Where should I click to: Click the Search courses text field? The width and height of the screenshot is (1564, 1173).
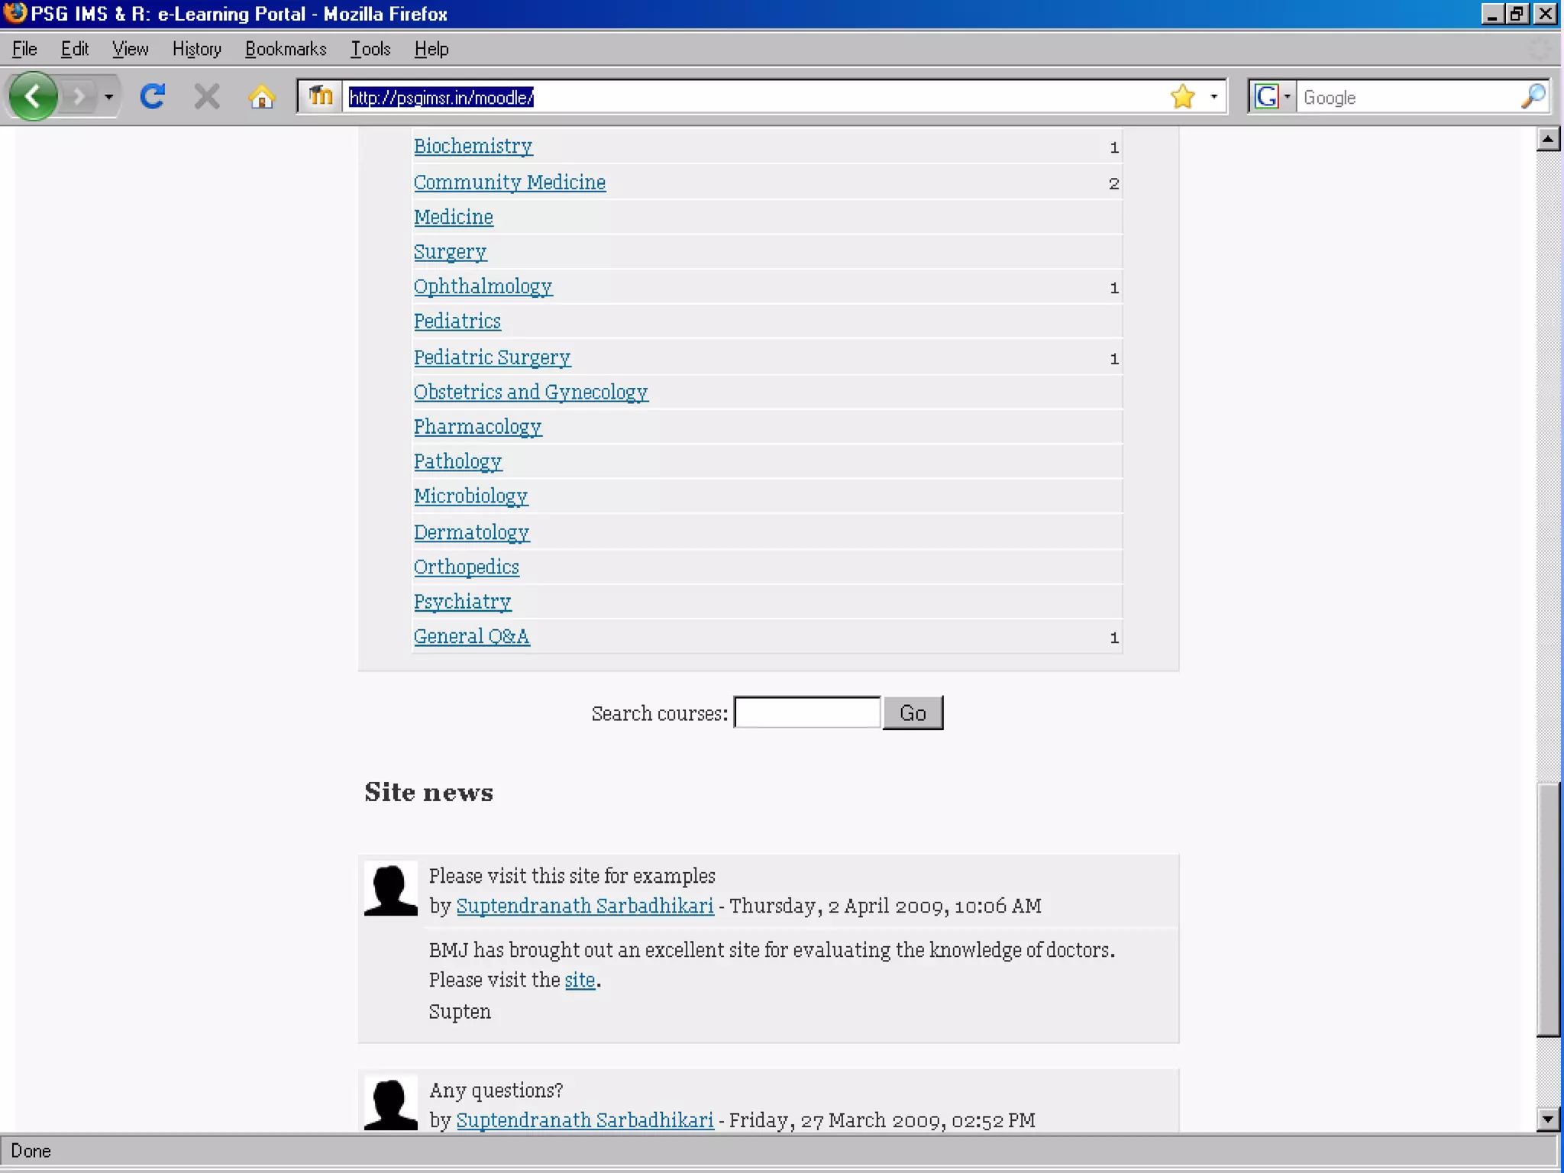(807, 713)
